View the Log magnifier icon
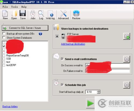The height and width of the screenshot is (111, 134). click(x=41, y=15)
